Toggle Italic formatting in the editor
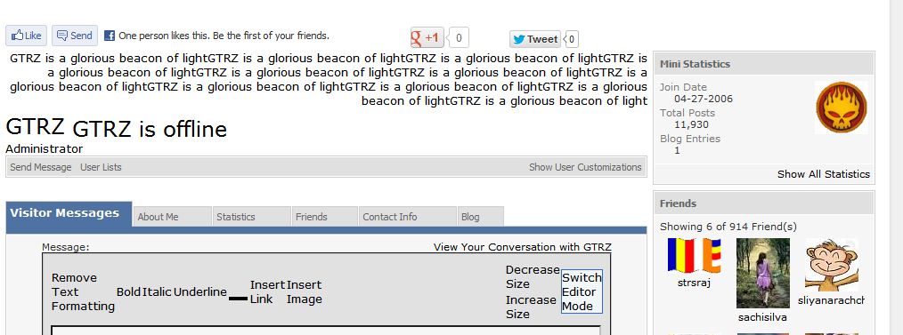Screen dimensions: 903x335 (157, 292)
